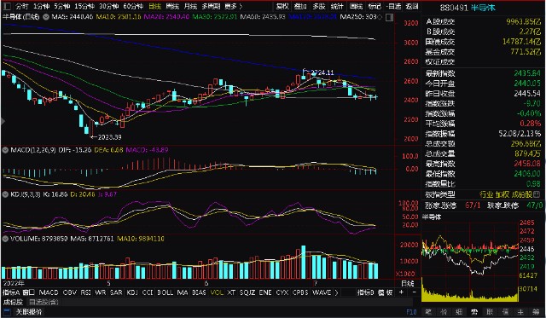Select the ENE indicator tab
Image resolution: width=546 pixels, height=318 pixels.
pos(265,292)
